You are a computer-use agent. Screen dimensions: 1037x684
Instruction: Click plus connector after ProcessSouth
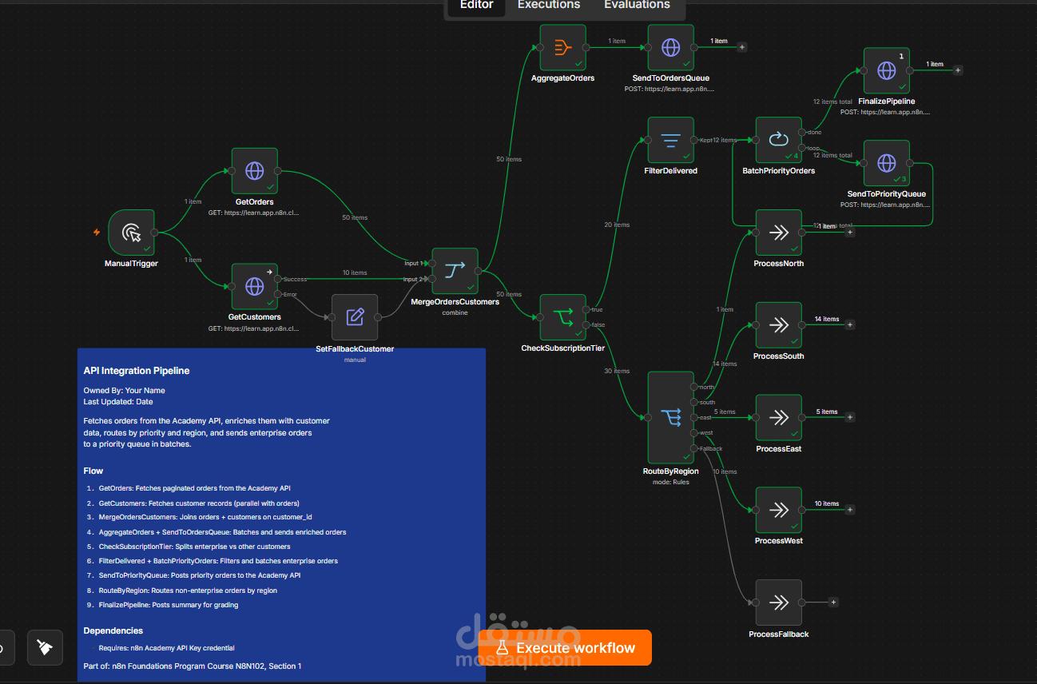point(850,325)
